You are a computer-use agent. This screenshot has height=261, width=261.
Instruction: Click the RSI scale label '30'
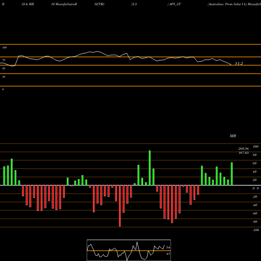tap(4, 77)
